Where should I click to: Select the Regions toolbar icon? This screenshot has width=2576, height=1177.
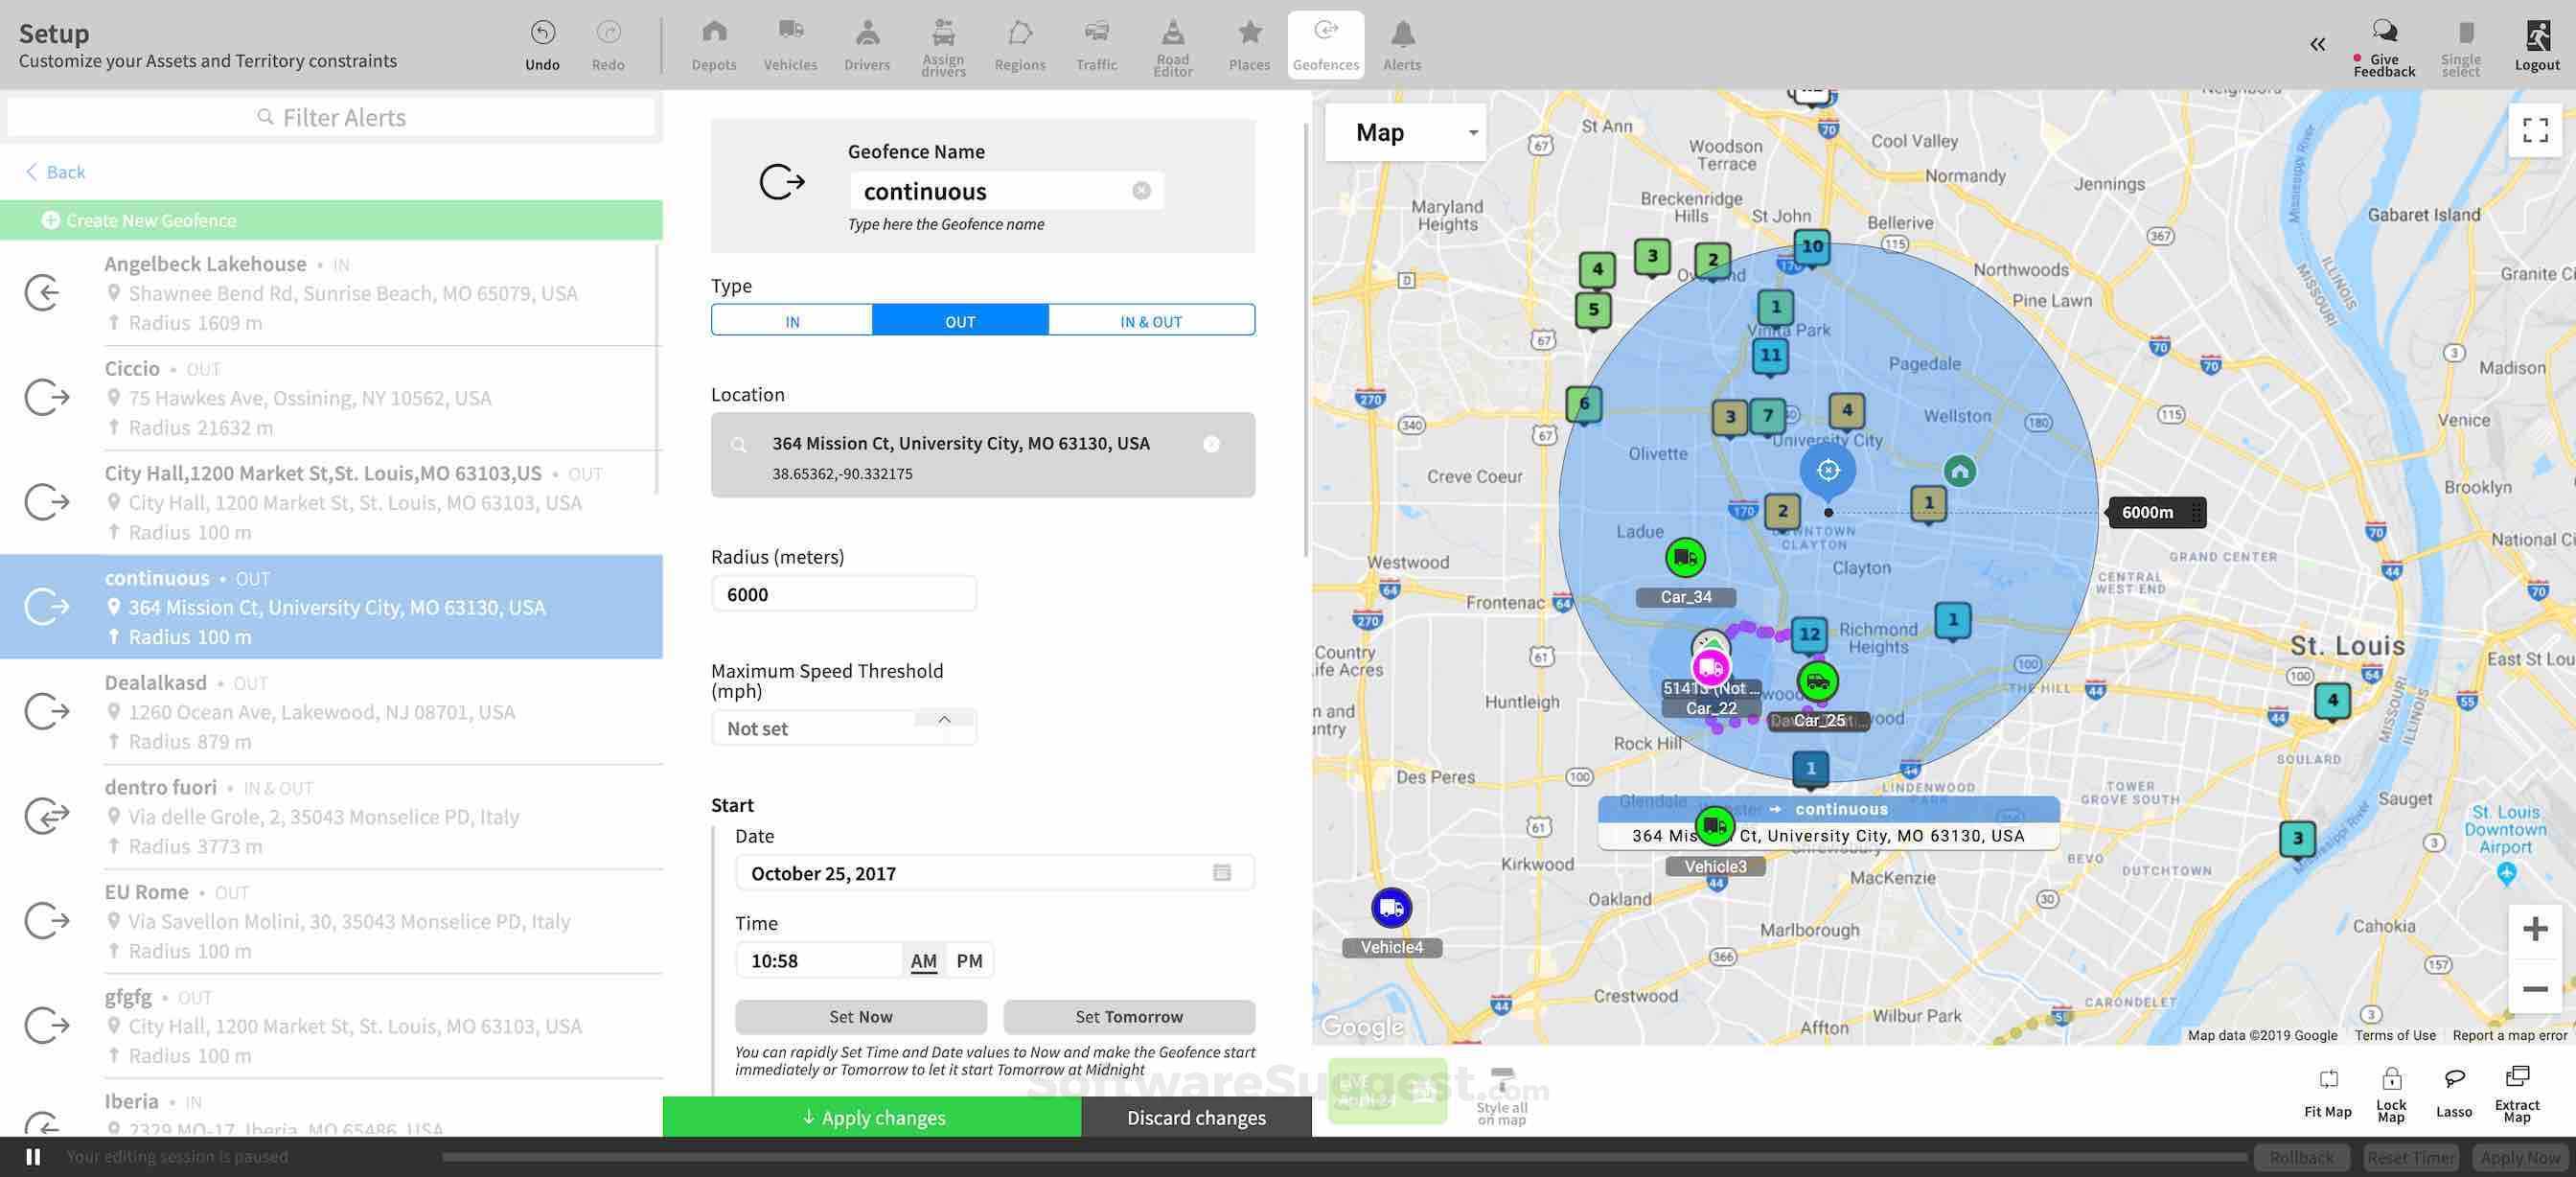tap(1019, 45)
